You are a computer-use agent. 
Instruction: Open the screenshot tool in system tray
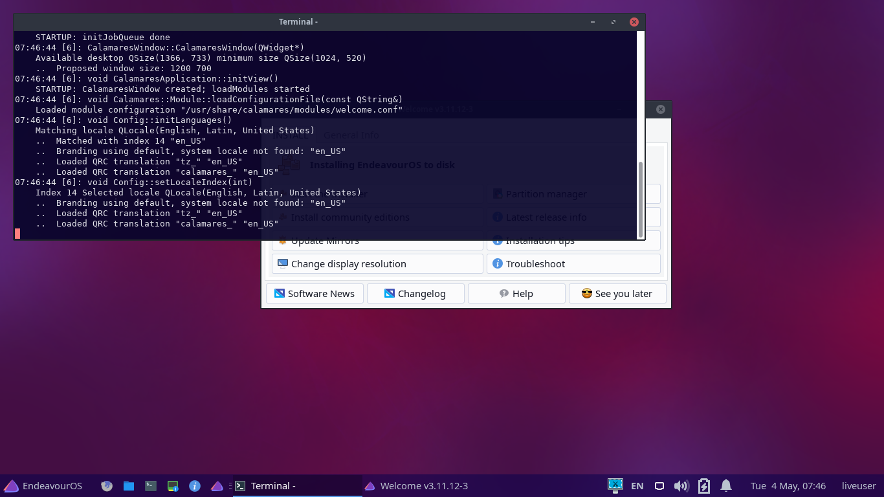click(615, 485)
